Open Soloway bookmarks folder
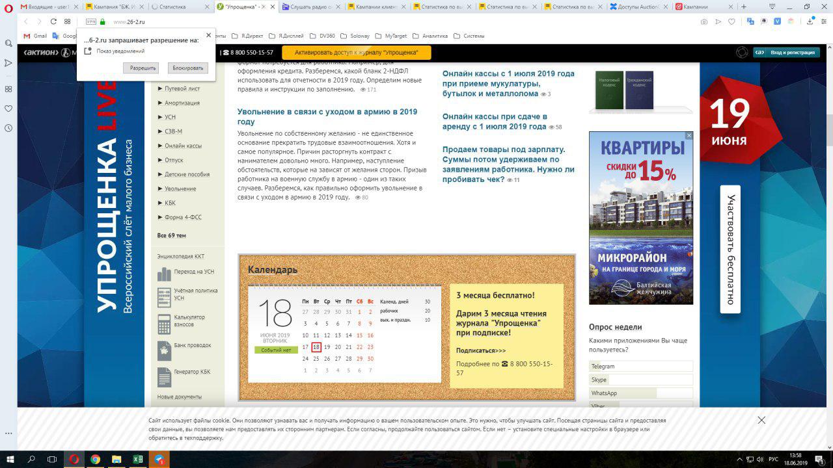This screenshot has width=833, height=468. (356, 36)
